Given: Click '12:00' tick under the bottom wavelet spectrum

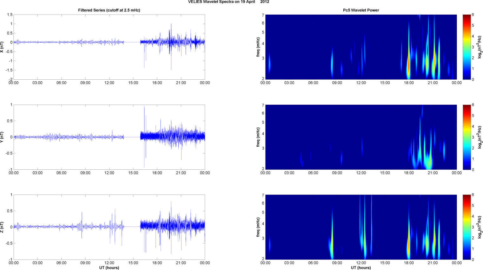Looking at the screenshot, I should (x=361, y=263).
